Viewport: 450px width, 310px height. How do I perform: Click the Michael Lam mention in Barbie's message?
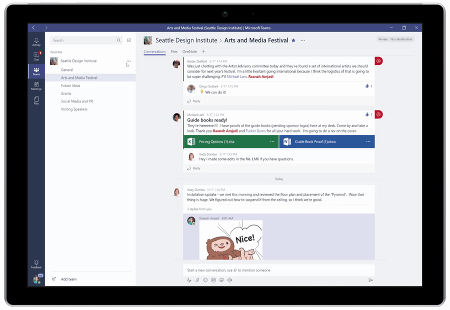[x=237, y=76]
